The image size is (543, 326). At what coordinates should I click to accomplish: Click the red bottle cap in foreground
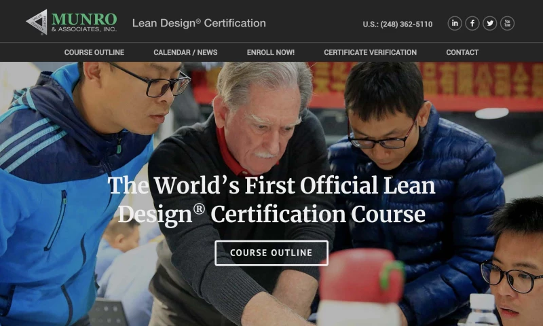[x=362, y=276]
